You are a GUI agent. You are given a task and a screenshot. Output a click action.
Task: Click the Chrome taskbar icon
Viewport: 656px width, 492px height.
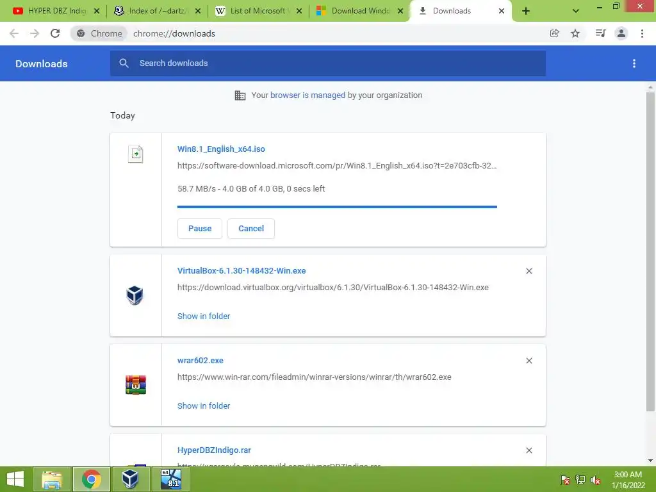point(91,479)
